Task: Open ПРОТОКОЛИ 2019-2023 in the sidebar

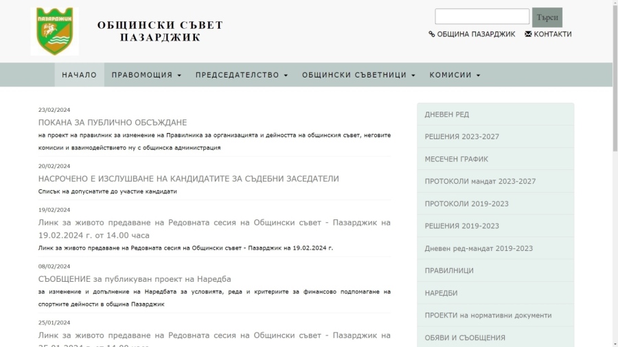Action: click(x=495, y=204)
